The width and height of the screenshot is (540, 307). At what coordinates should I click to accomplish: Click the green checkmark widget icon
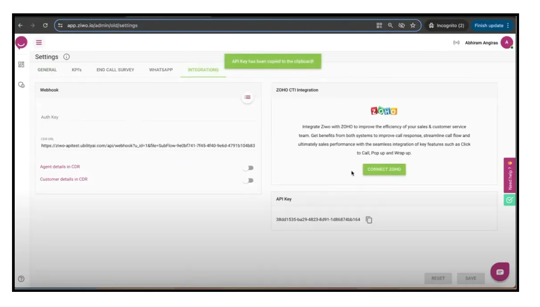(x=510, y=200)
